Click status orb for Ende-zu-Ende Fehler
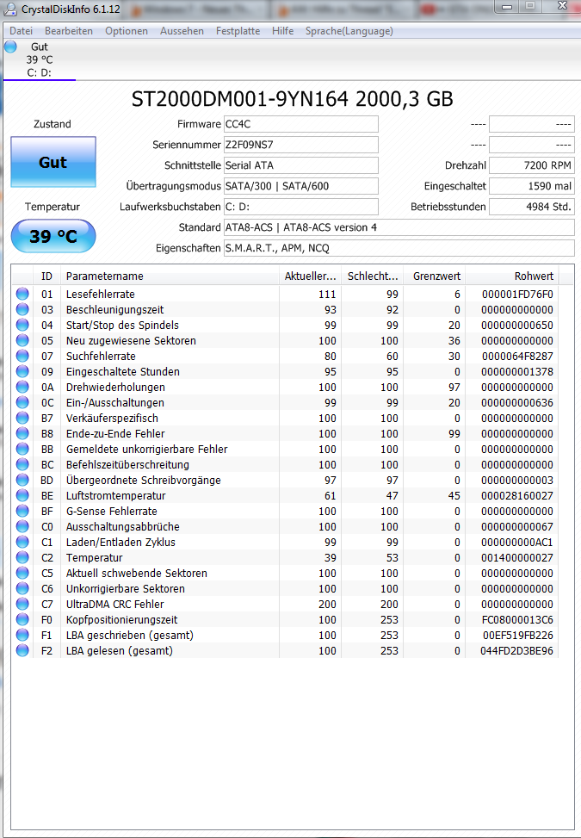581x838 pixels. [22, 433]
